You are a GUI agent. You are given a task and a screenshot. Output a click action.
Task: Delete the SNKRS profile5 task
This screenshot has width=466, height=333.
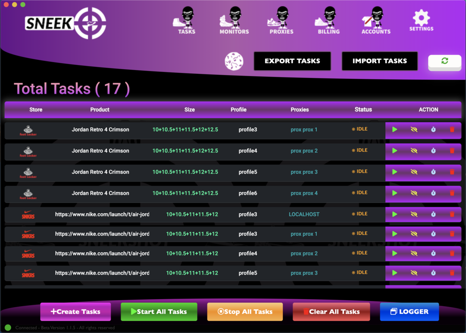[x=452, y=273]
